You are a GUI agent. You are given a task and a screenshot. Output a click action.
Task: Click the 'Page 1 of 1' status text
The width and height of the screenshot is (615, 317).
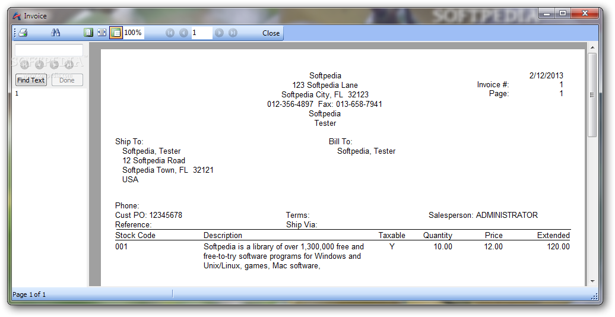pyautogui.click(x=30, y=294)
